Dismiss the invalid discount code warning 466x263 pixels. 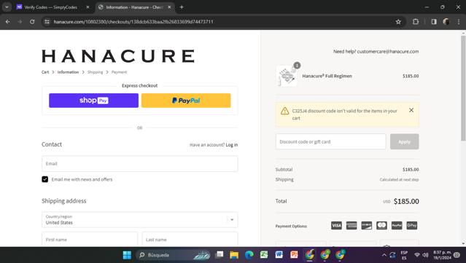tap(411, 110)
